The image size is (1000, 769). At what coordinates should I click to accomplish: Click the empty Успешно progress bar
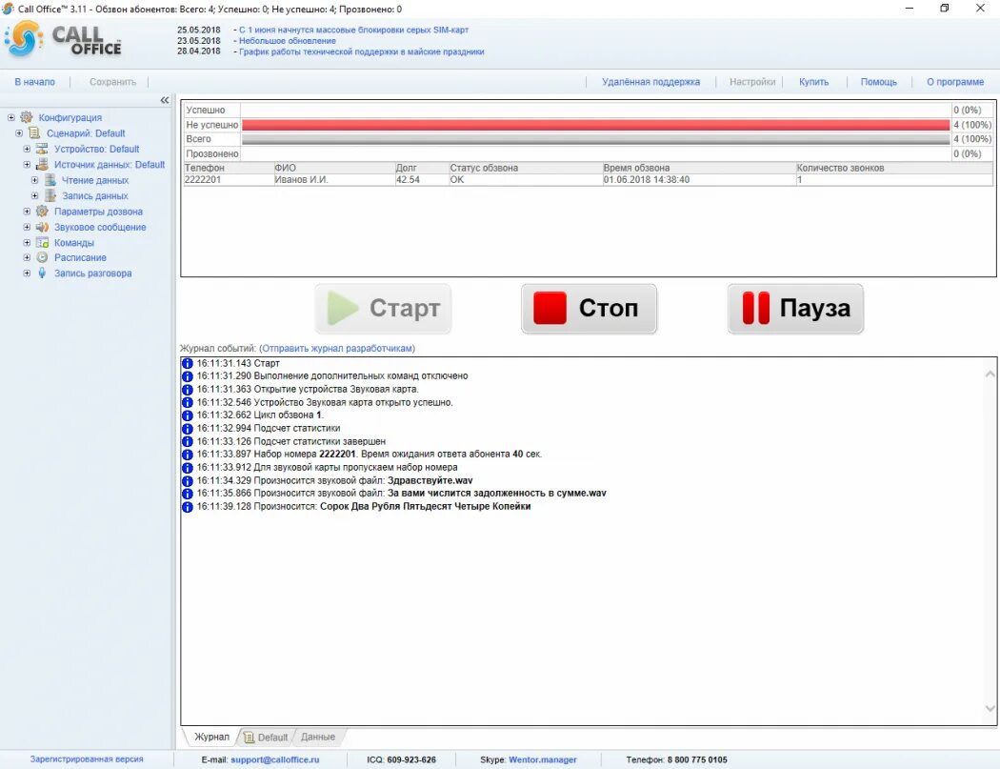coord(595,110)
